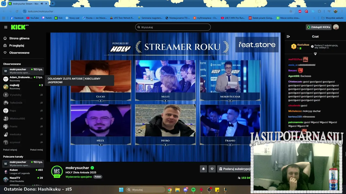Open the user avatar profile menu

(x=336, y=27)
